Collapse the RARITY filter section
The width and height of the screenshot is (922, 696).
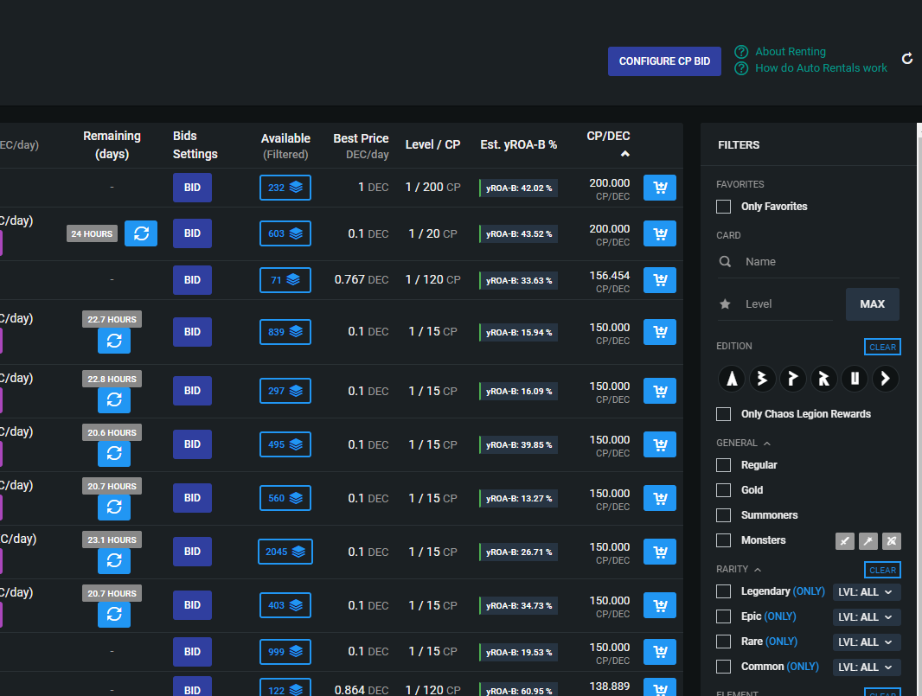[739, 569]
